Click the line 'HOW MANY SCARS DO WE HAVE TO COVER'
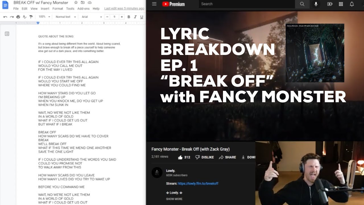This screenshot has width=364, height=205. tap(73, 136)
